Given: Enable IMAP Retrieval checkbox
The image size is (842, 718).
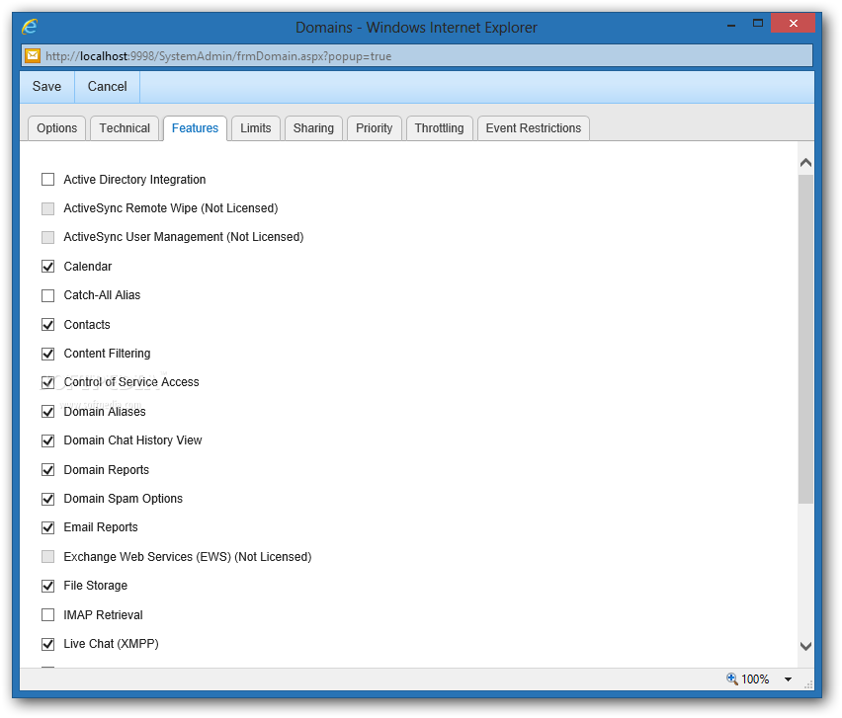Looking at the screenshot, I should (x=47, y=615).
